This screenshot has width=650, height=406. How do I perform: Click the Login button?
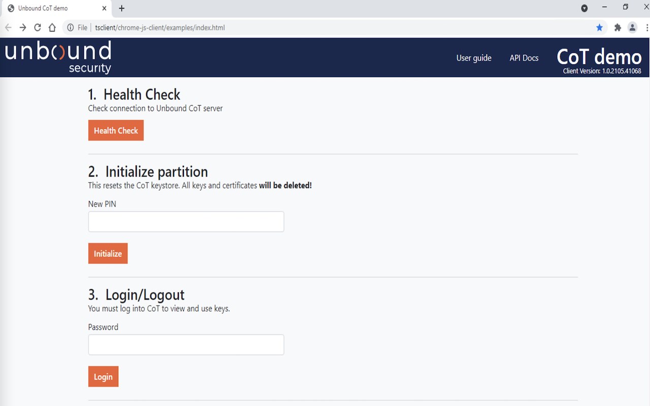coord(103,377)
